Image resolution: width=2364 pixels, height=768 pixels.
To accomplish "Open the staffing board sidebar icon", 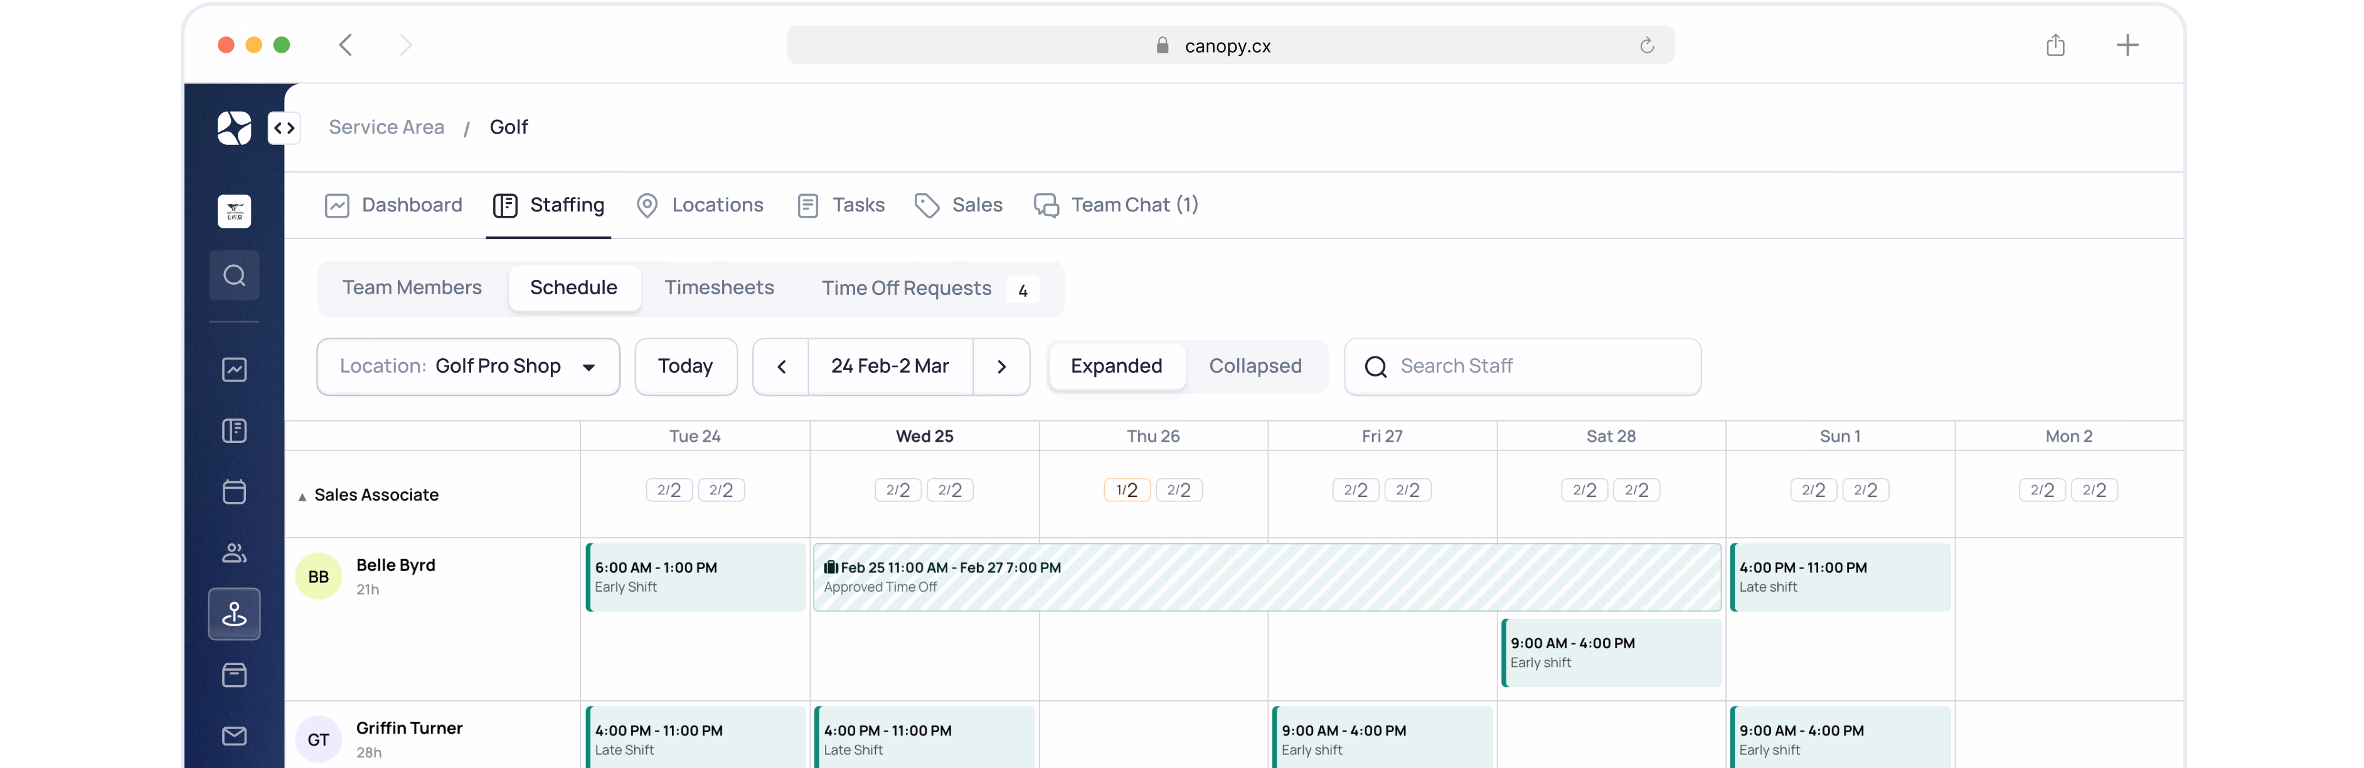I will tap(234, 430).
